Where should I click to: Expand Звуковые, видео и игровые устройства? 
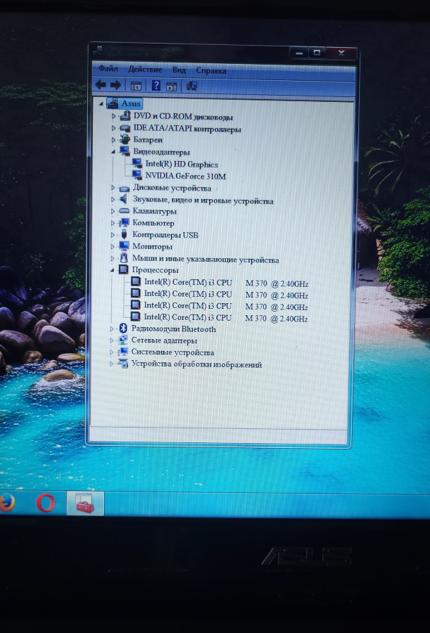pos(113,200)
